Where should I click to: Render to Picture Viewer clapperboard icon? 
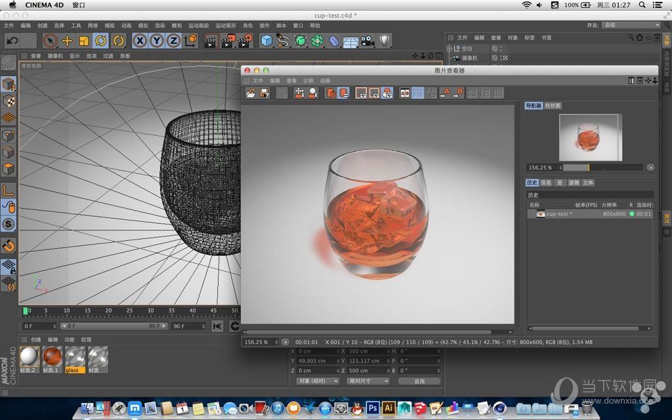click(x=228, y=41)
